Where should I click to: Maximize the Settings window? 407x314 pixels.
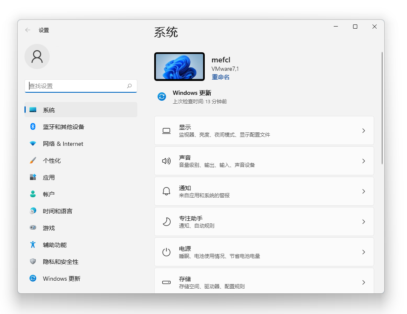click(x=355, y=27)
